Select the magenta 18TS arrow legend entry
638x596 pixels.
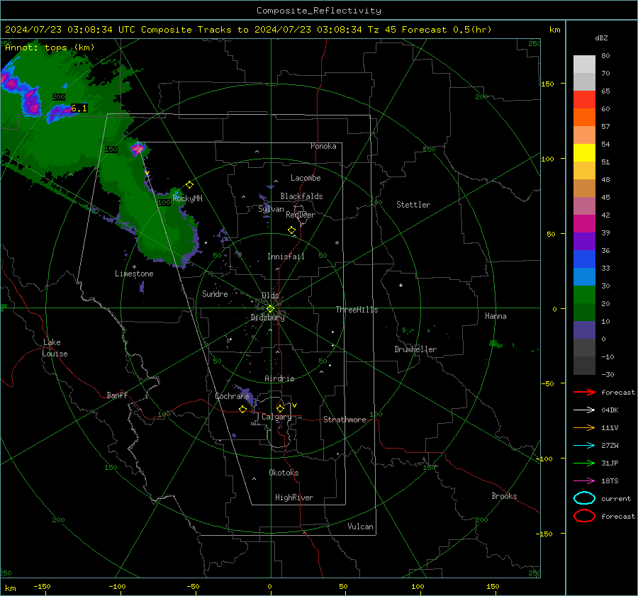(x=584, y=481)
